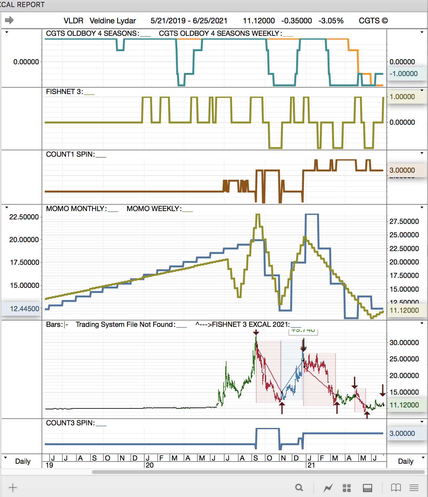Click the 3.00000 tag in COUNT3 SPIN pane

pyautogui.click(x=407, y=433)
